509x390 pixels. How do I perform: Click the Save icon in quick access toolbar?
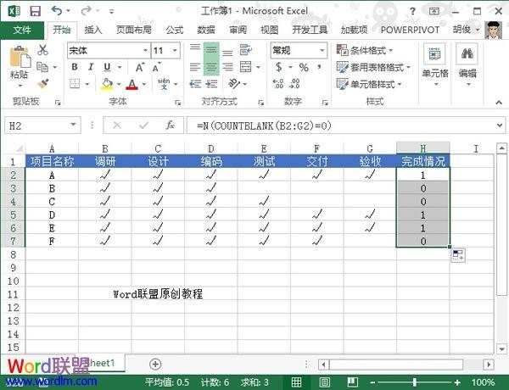coord(34,11)
